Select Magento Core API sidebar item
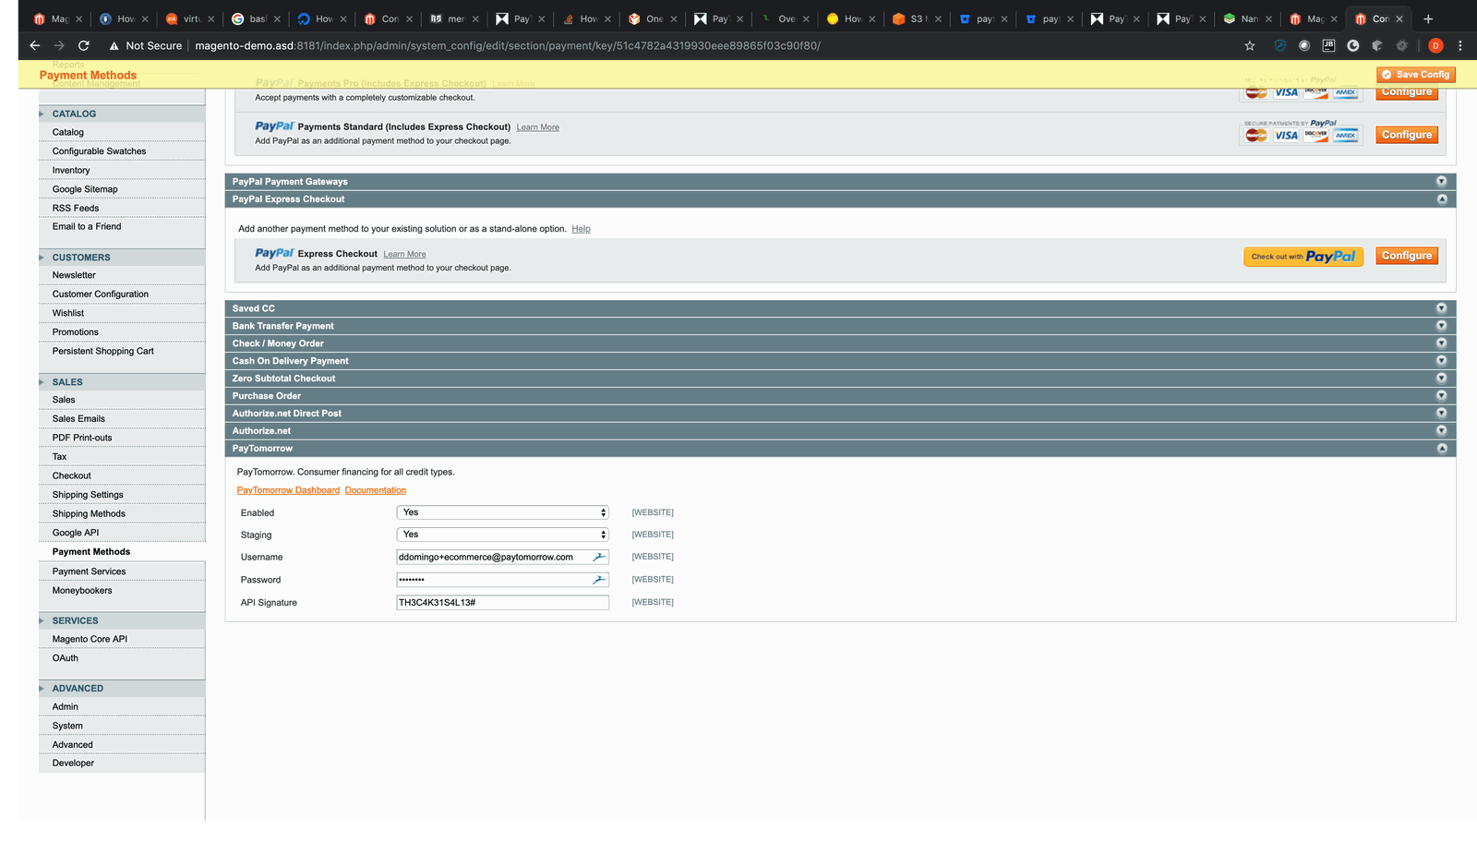 (90, 639)
